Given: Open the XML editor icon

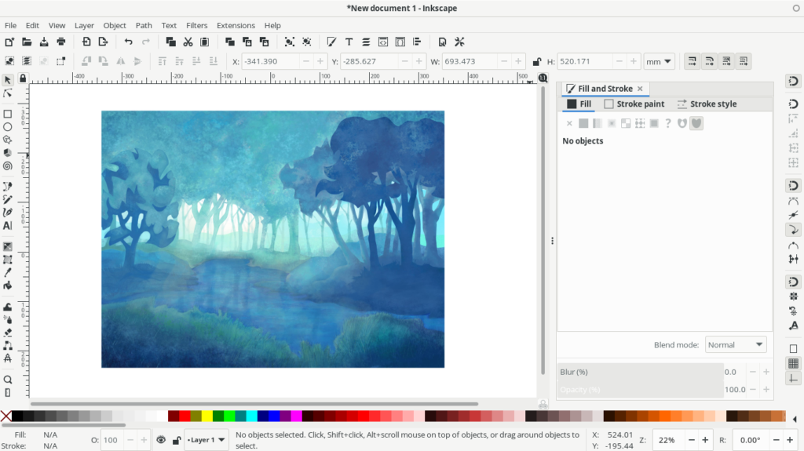Looking at the screenshot, I should click(x=383, y=42).
